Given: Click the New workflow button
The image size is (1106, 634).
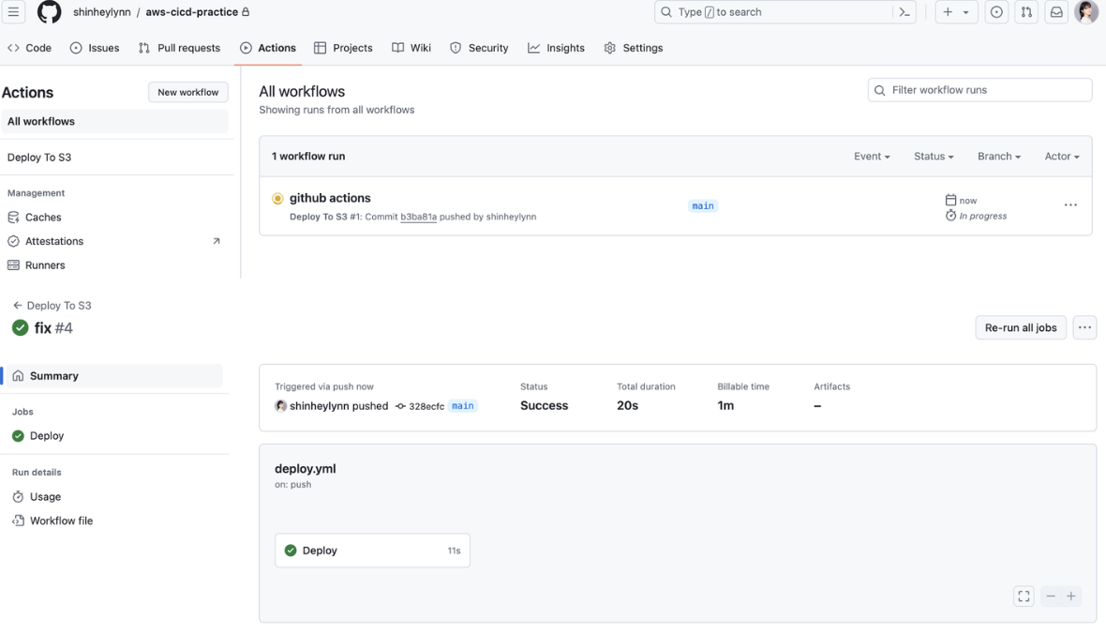Looking at the screenshot, I should coord(188,93).
